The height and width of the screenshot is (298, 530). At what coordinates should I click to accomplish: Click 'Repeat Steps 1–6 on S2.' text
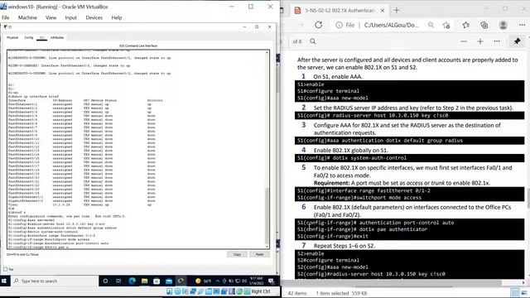344,246
